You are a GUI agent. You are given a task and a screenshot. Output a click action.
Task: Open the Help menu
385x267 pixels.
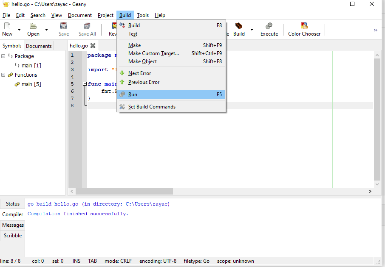click(160, 15)
